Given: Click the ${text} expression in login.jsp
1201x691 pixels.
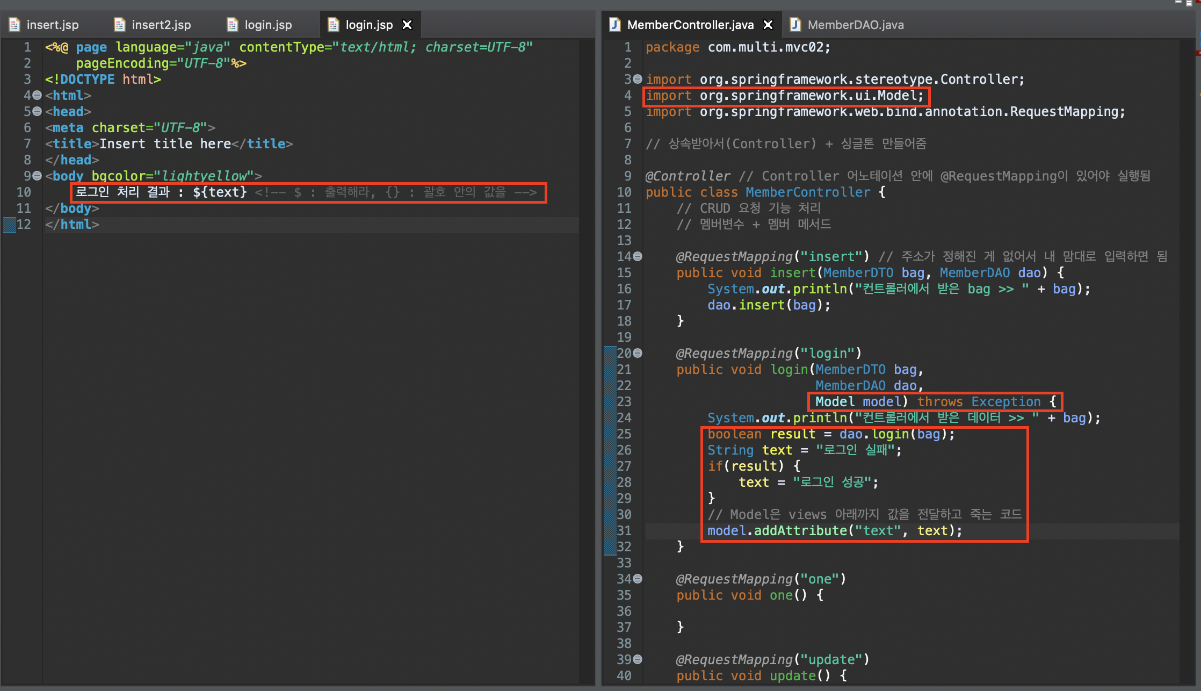Looking at the screenshot, I should 220,192.
